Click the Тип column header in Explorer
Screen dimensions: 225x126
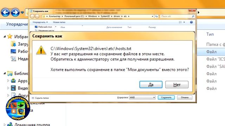coord(210,34)
